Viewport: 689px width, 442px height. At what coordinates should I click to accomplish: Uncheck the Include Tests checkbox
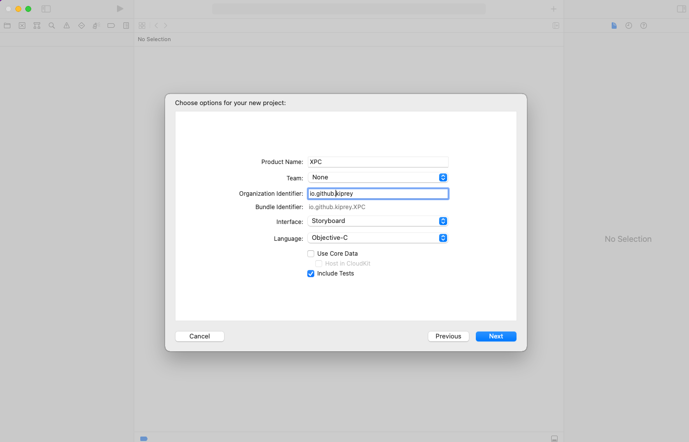[311, 274]
